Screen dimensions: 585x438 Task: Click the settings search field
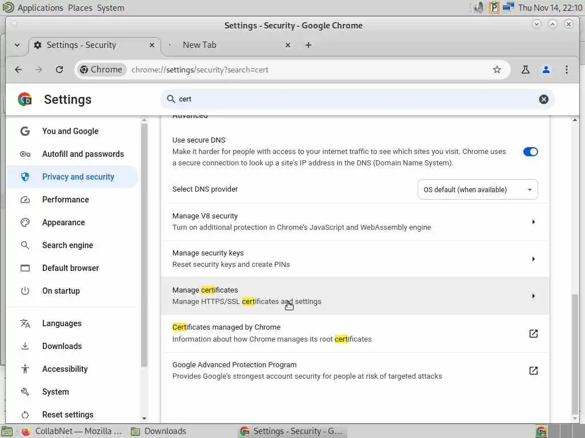357,99
